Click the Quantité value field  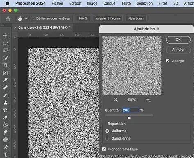[x=131, y=110]
